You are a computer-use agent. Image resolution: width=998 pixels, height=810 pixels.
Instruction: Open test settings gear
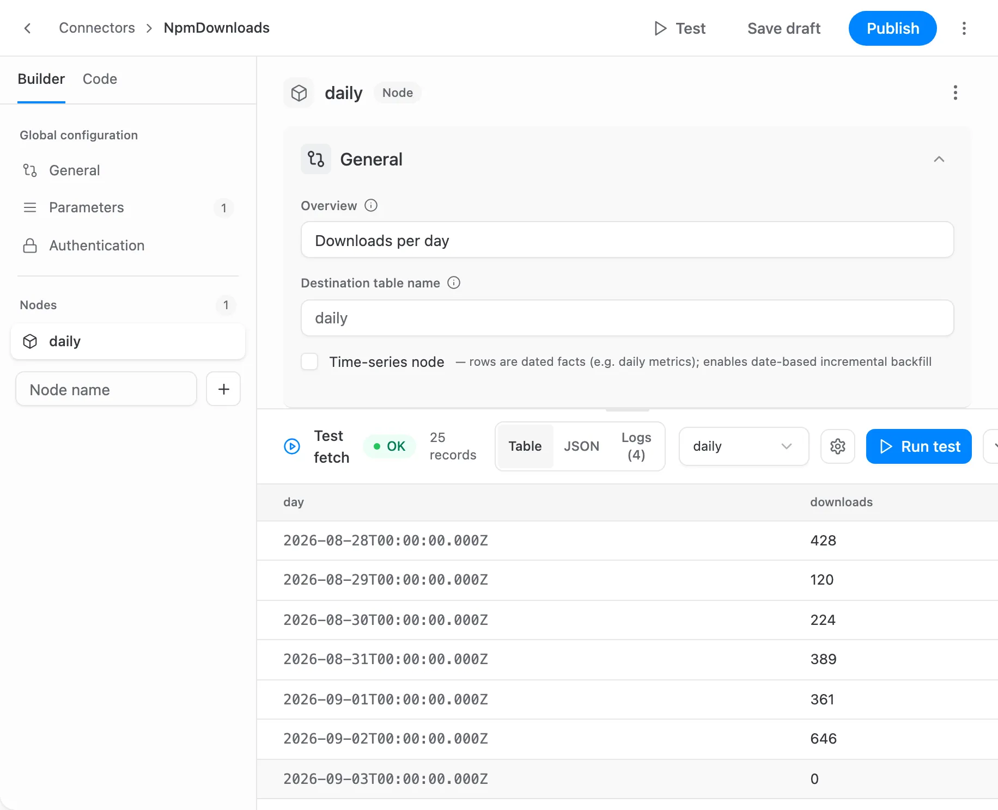click(x=837, y=446)
